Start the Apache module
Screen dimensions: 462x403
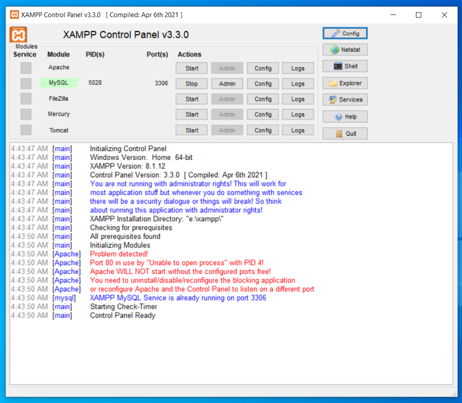click(191, 68)
